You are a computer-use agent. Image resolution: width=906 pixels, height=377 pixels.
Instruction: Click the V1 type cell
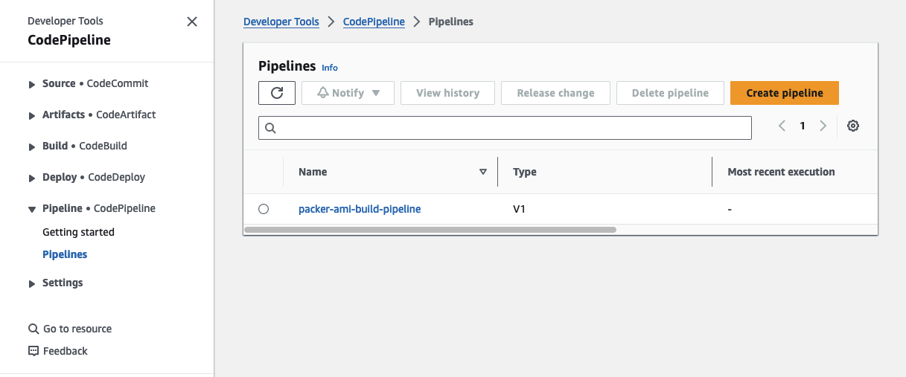(x=520, y=209)
